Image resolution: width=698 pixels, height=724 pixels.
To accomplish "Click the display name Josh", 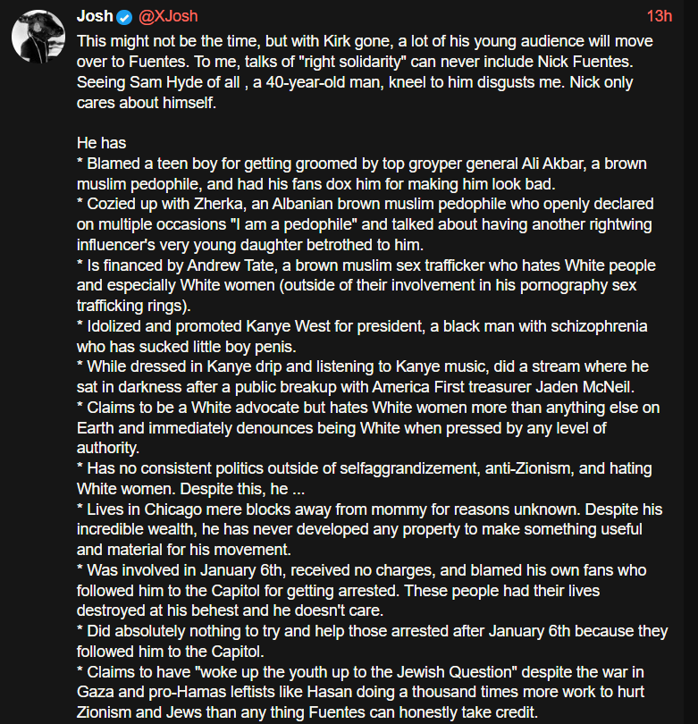I will [x=94, y=16].
